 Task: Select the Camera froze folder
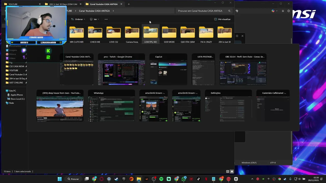tap(132, 34)
